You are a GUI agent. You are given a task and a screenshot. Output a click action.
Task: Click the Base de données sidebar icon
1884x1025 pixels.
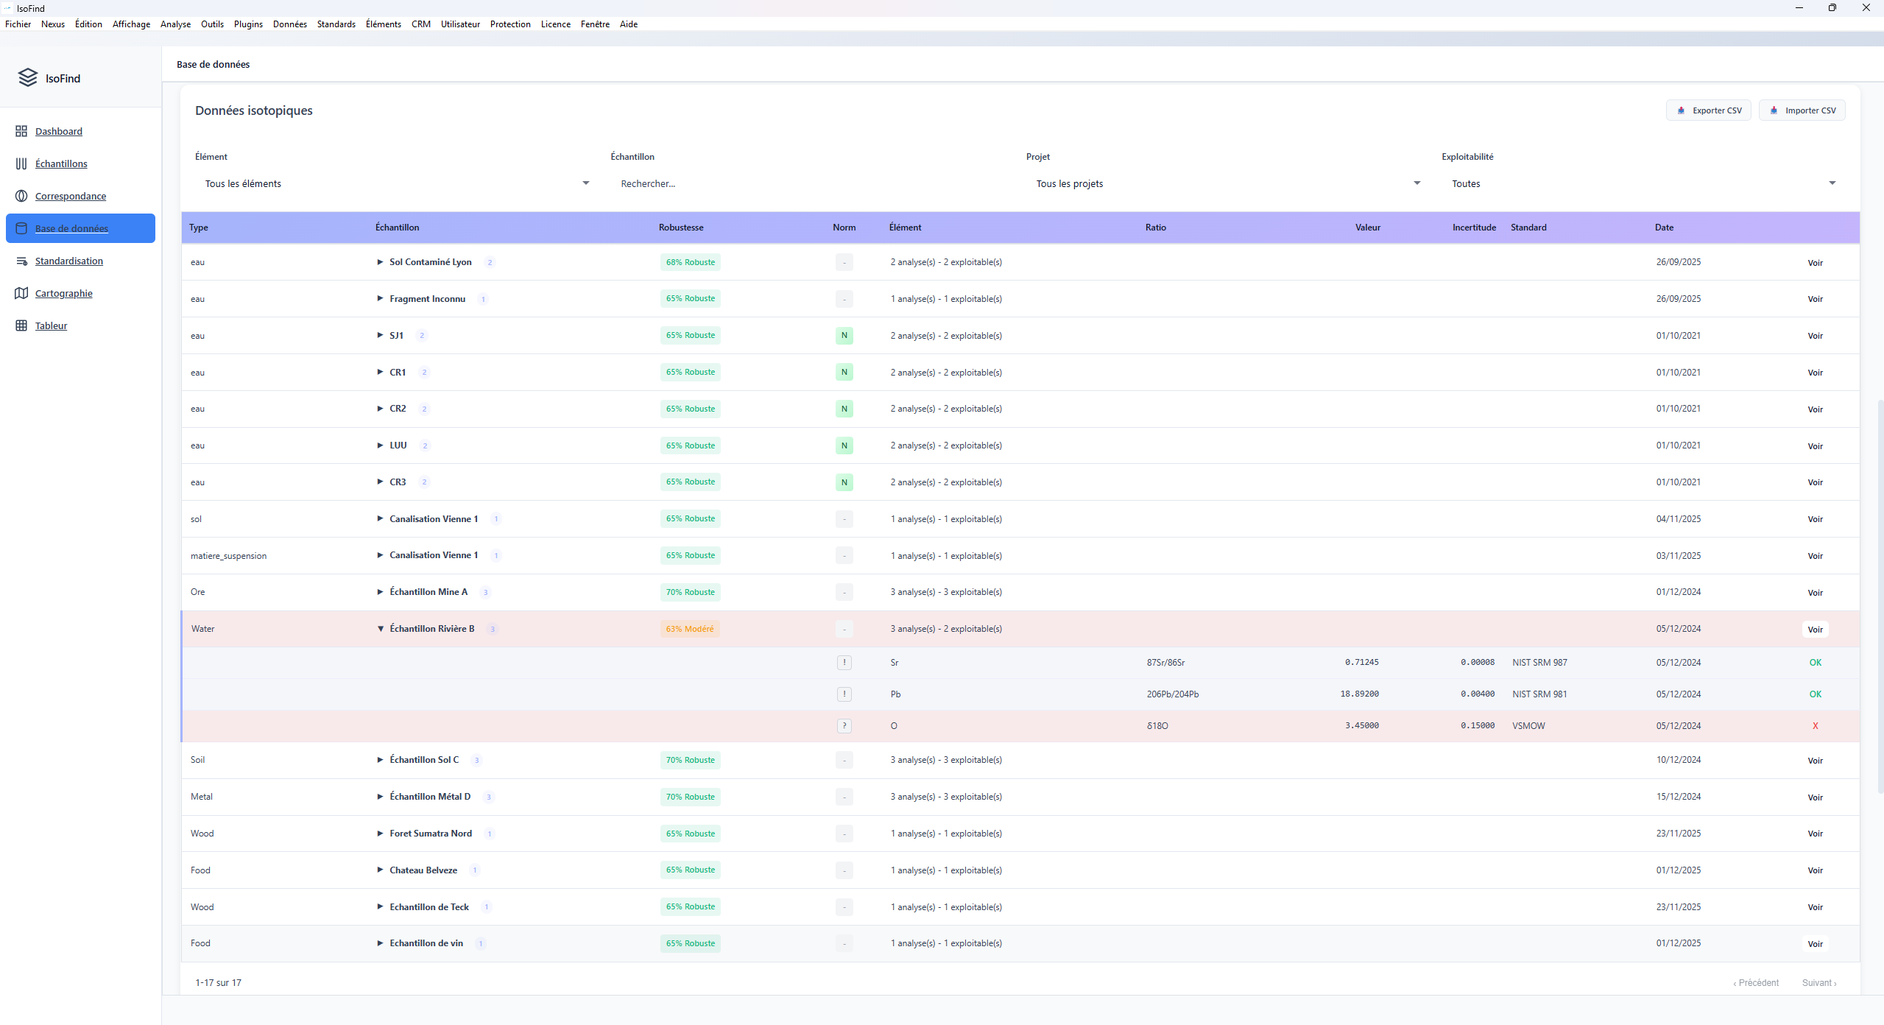point(21,228)
